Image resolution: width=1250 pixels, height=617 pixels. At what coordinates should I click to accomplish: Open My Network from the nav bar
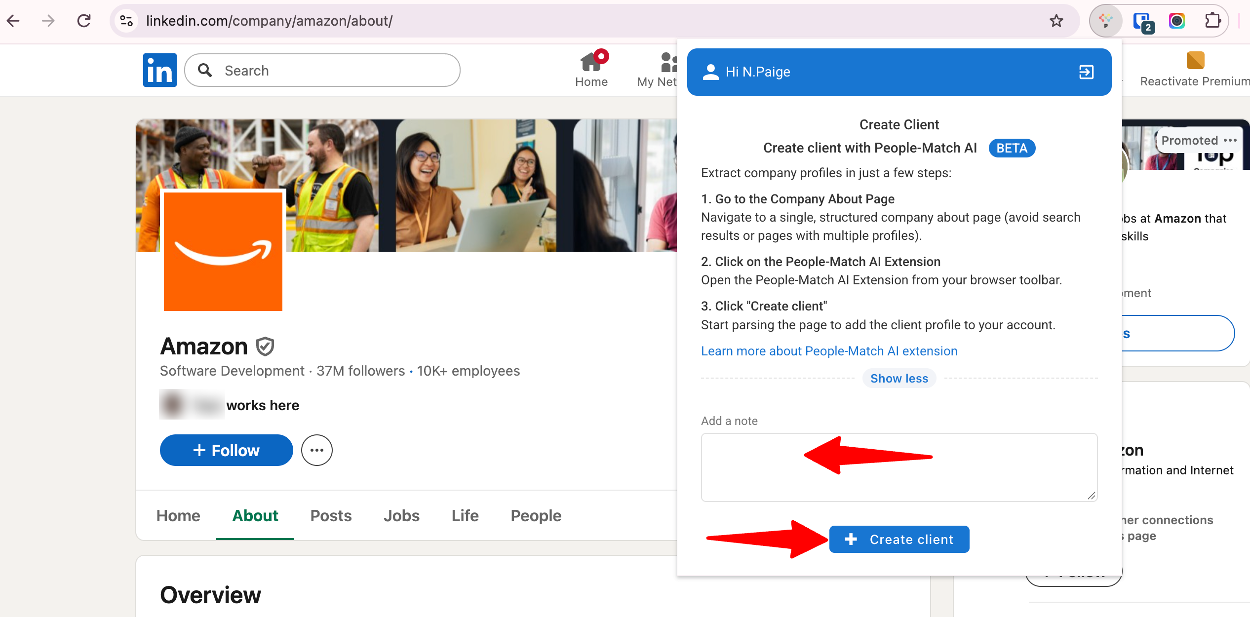click(x=657, y=69)
